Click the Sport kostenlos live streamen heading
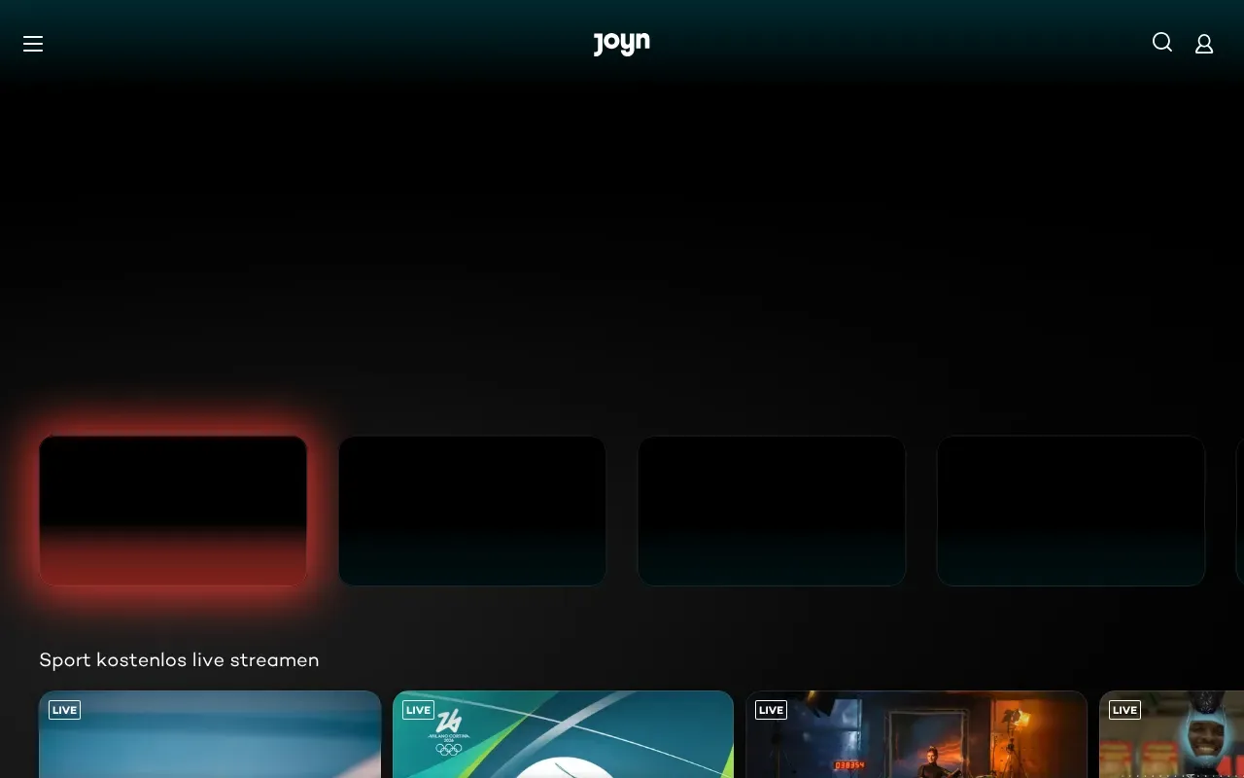Viewport: 1244px width, 778px height. pos(179,659)
